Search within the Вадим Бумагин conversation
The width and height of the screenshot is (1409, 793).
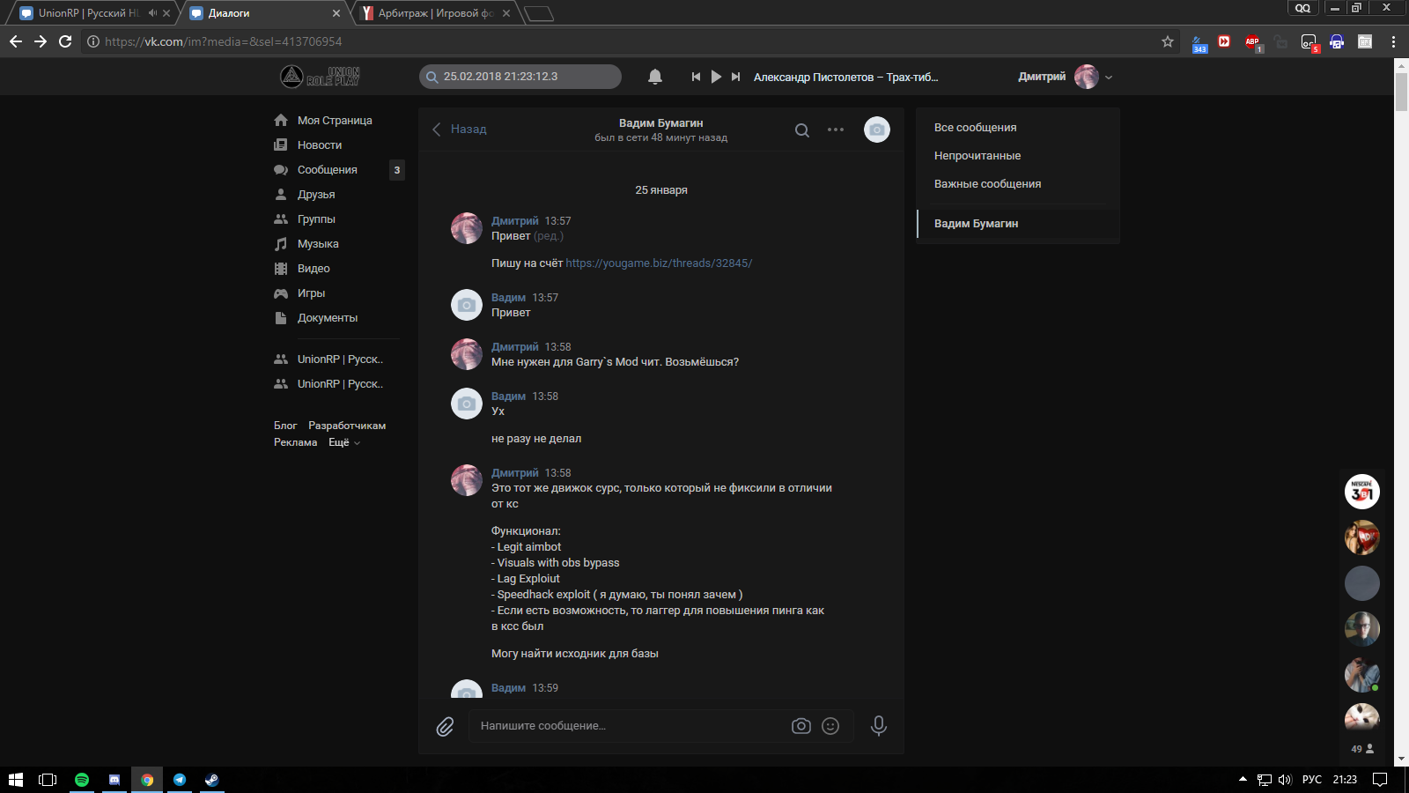(x=802, y=130)
